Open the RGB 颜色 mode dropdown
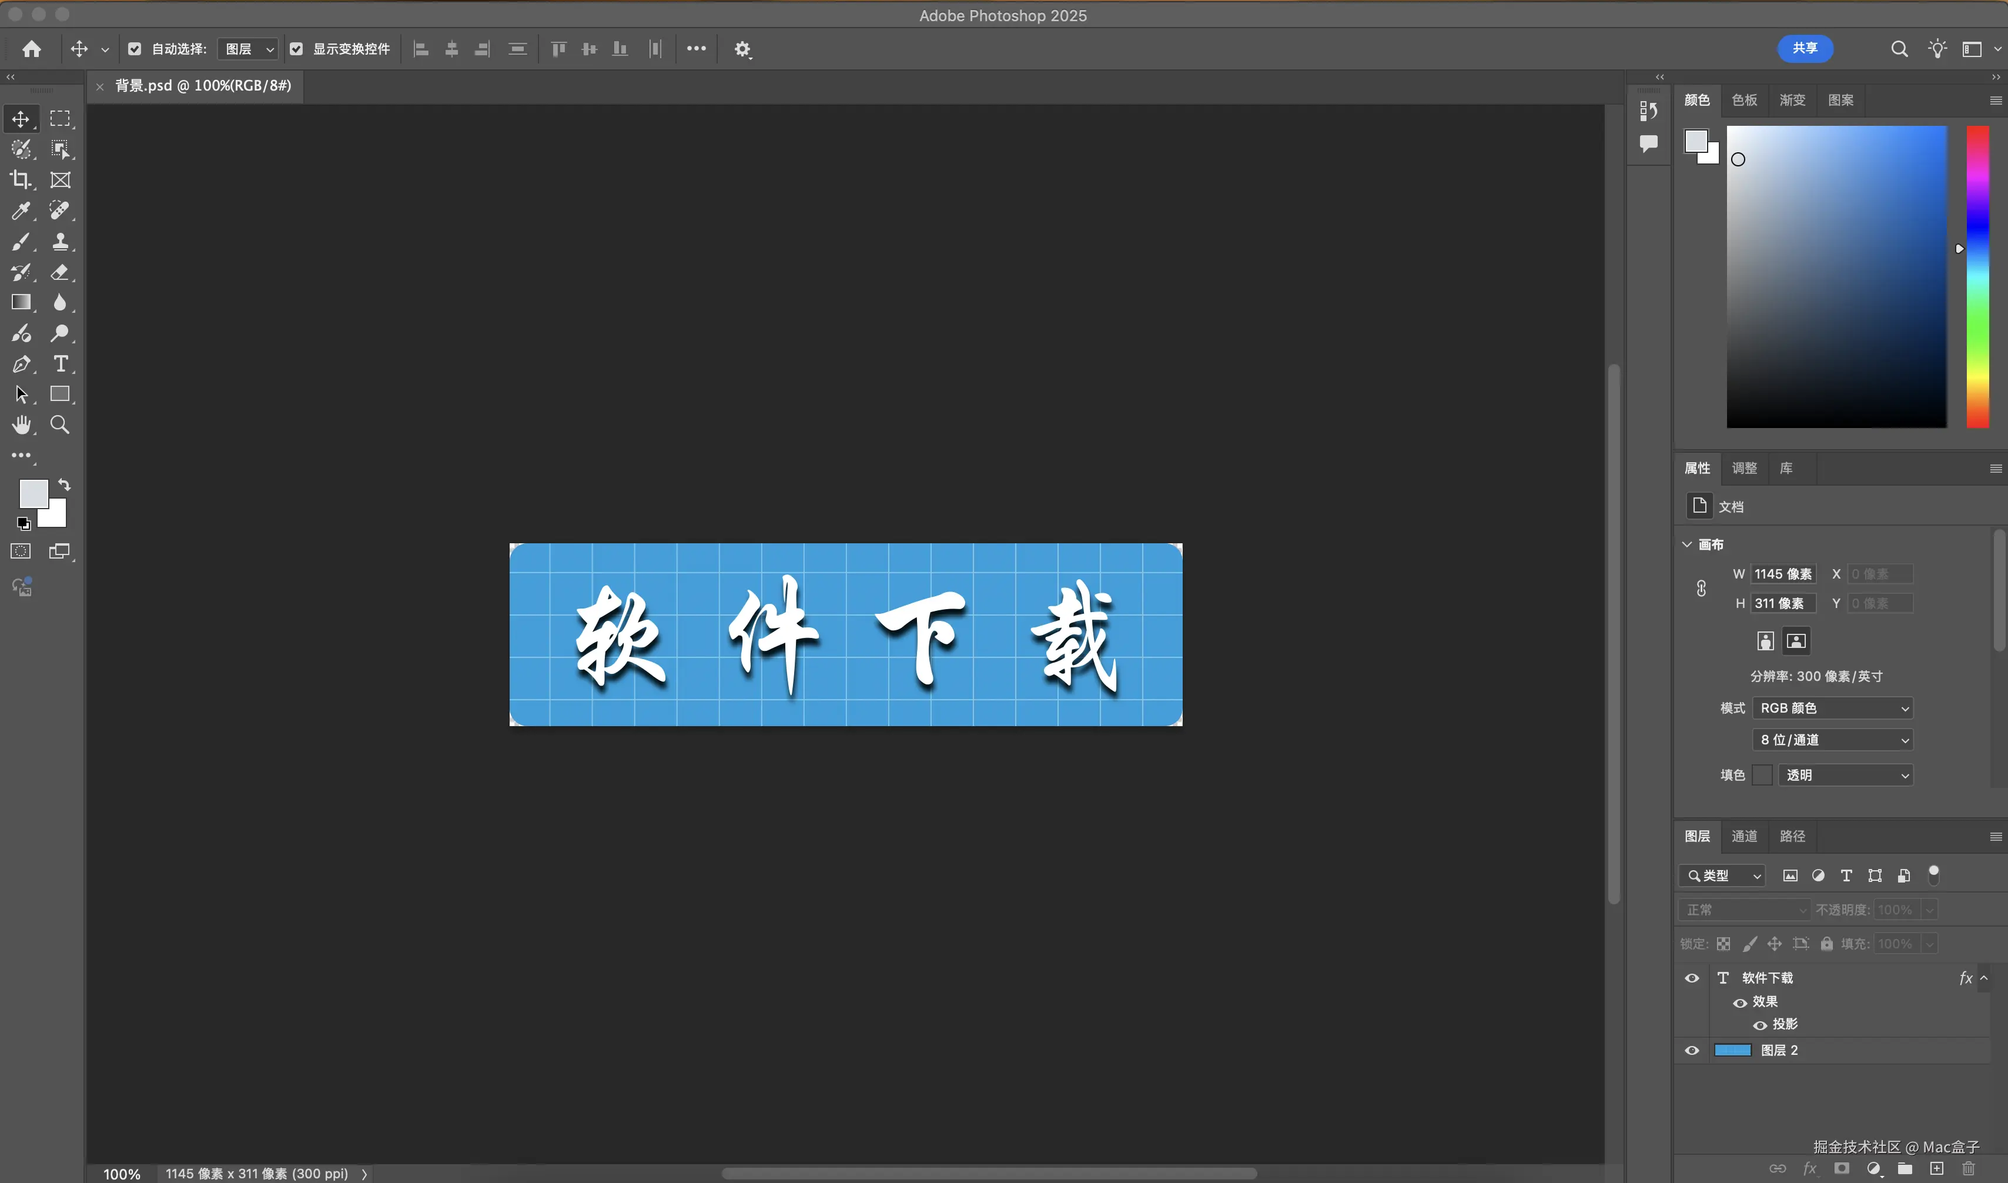 (1831, 708)
